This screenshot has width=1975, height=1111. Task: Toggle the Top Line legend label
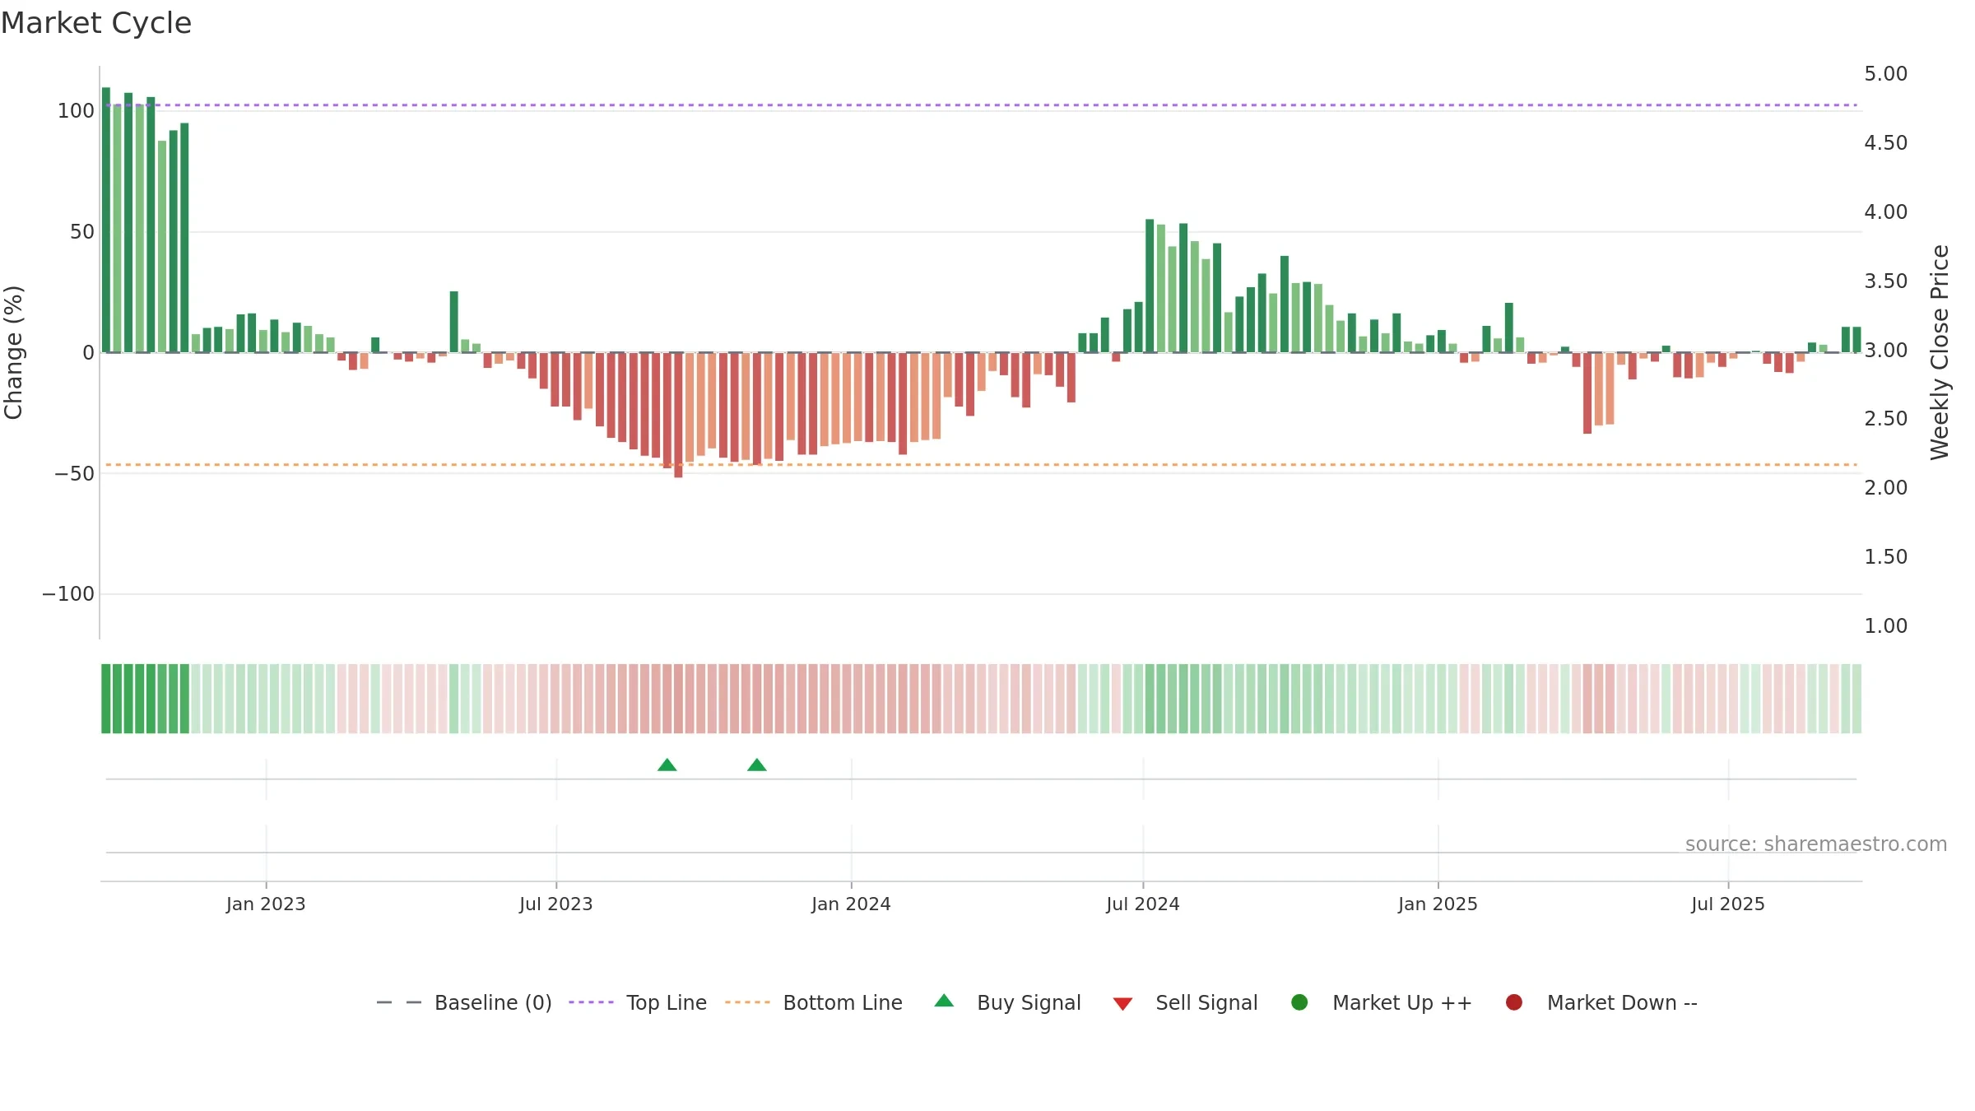coord(667,1003)
